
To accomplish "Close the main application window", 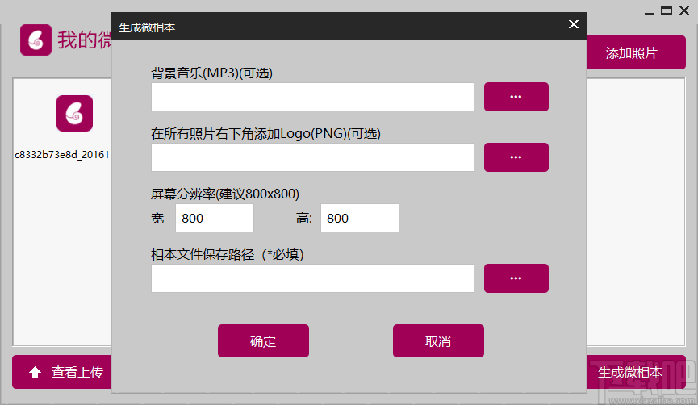I will [x=684, y=10].
